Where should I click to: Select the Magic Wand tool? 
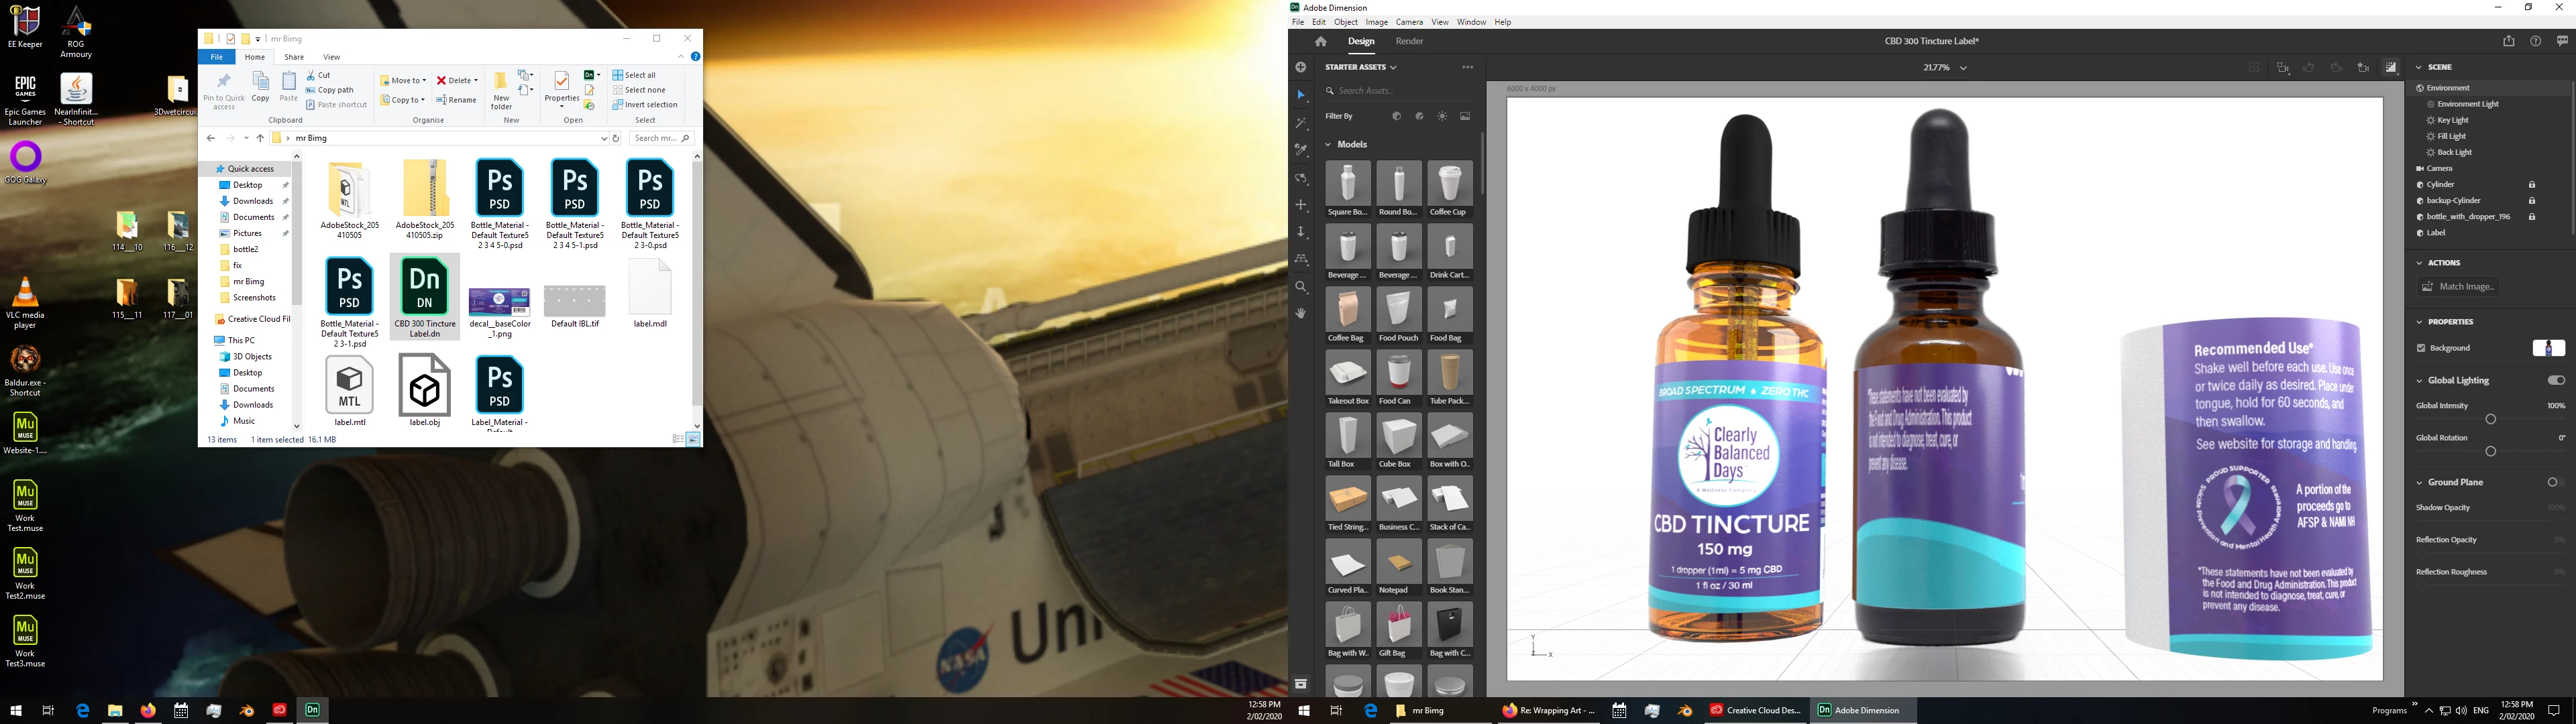pyautogui.click(x=1301, y=123)
